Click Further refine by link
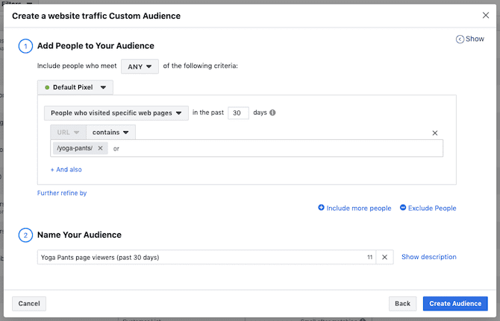The height and width of the screenshot is (321, 500). pos(62,193)
